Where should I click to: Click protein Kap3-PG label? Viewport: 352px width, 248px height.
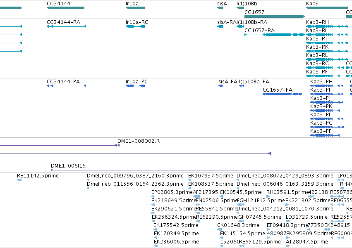(x=321, y=123)
